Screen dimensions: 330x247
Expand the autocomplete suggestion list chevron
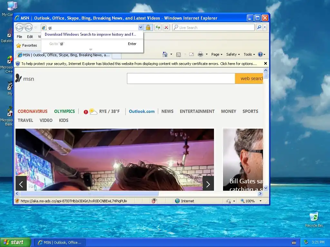91,50
